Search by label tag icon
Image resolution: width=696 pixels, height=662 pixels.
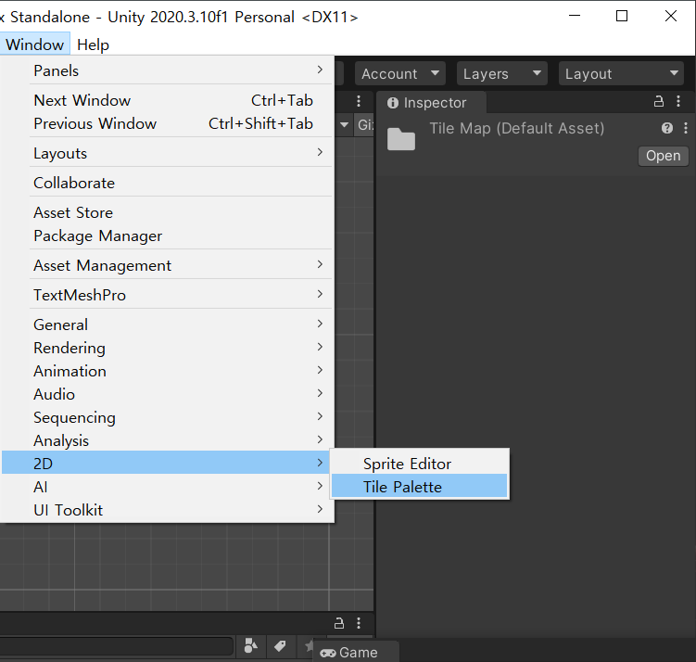280,646
